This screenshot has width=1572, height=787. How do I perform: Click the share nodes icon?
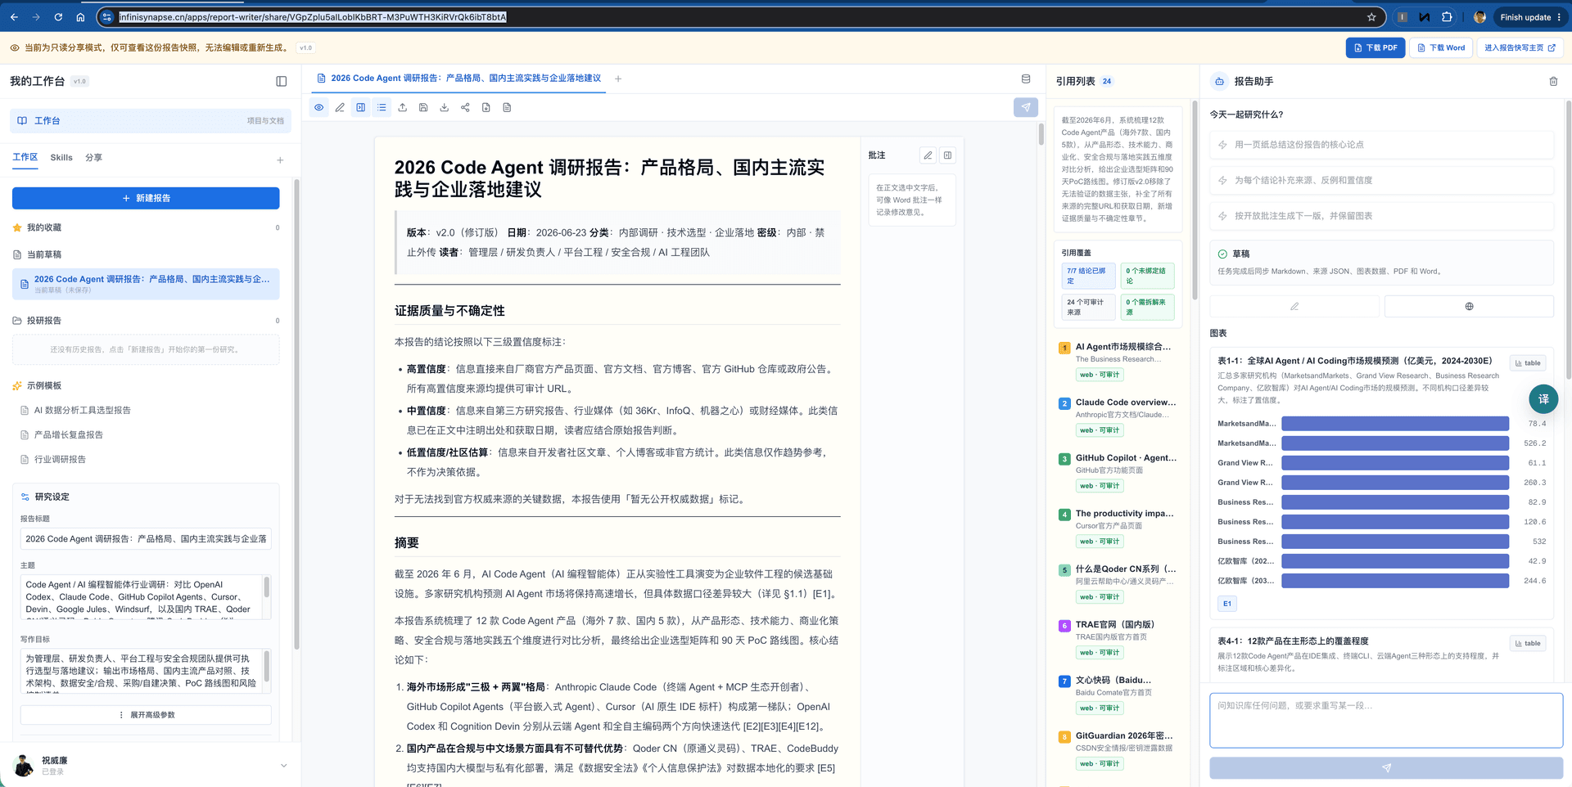tap(465, 107)
